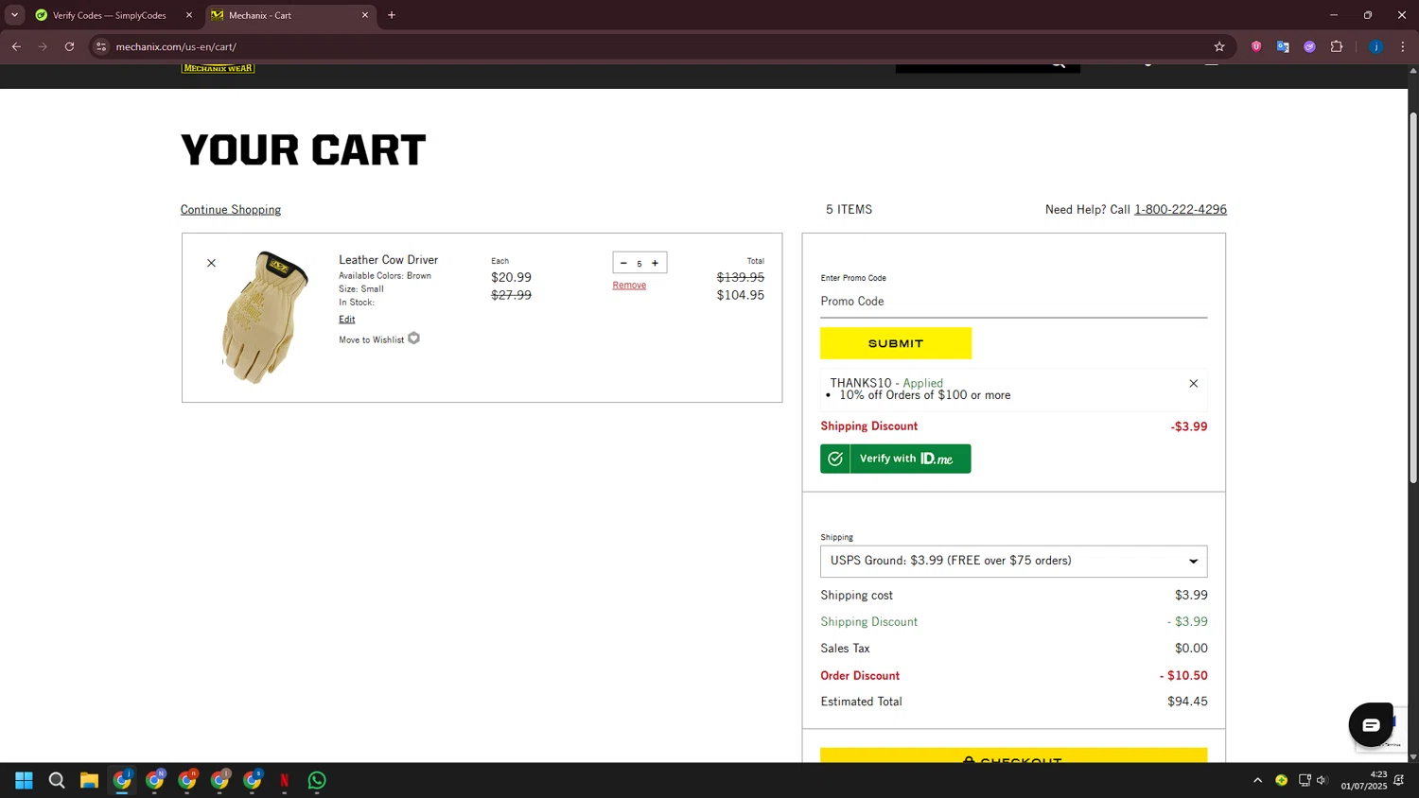The height and width of the screenshot is (798, 1419).
Task: Switch to Verify Codes SimplyCodes tab
Action: point(109,15)
